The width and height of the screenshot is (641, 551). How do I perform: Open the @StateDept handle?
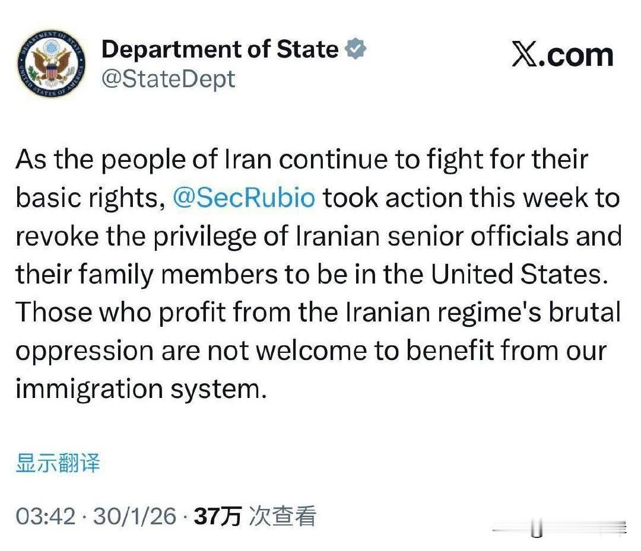coord(168,77)
